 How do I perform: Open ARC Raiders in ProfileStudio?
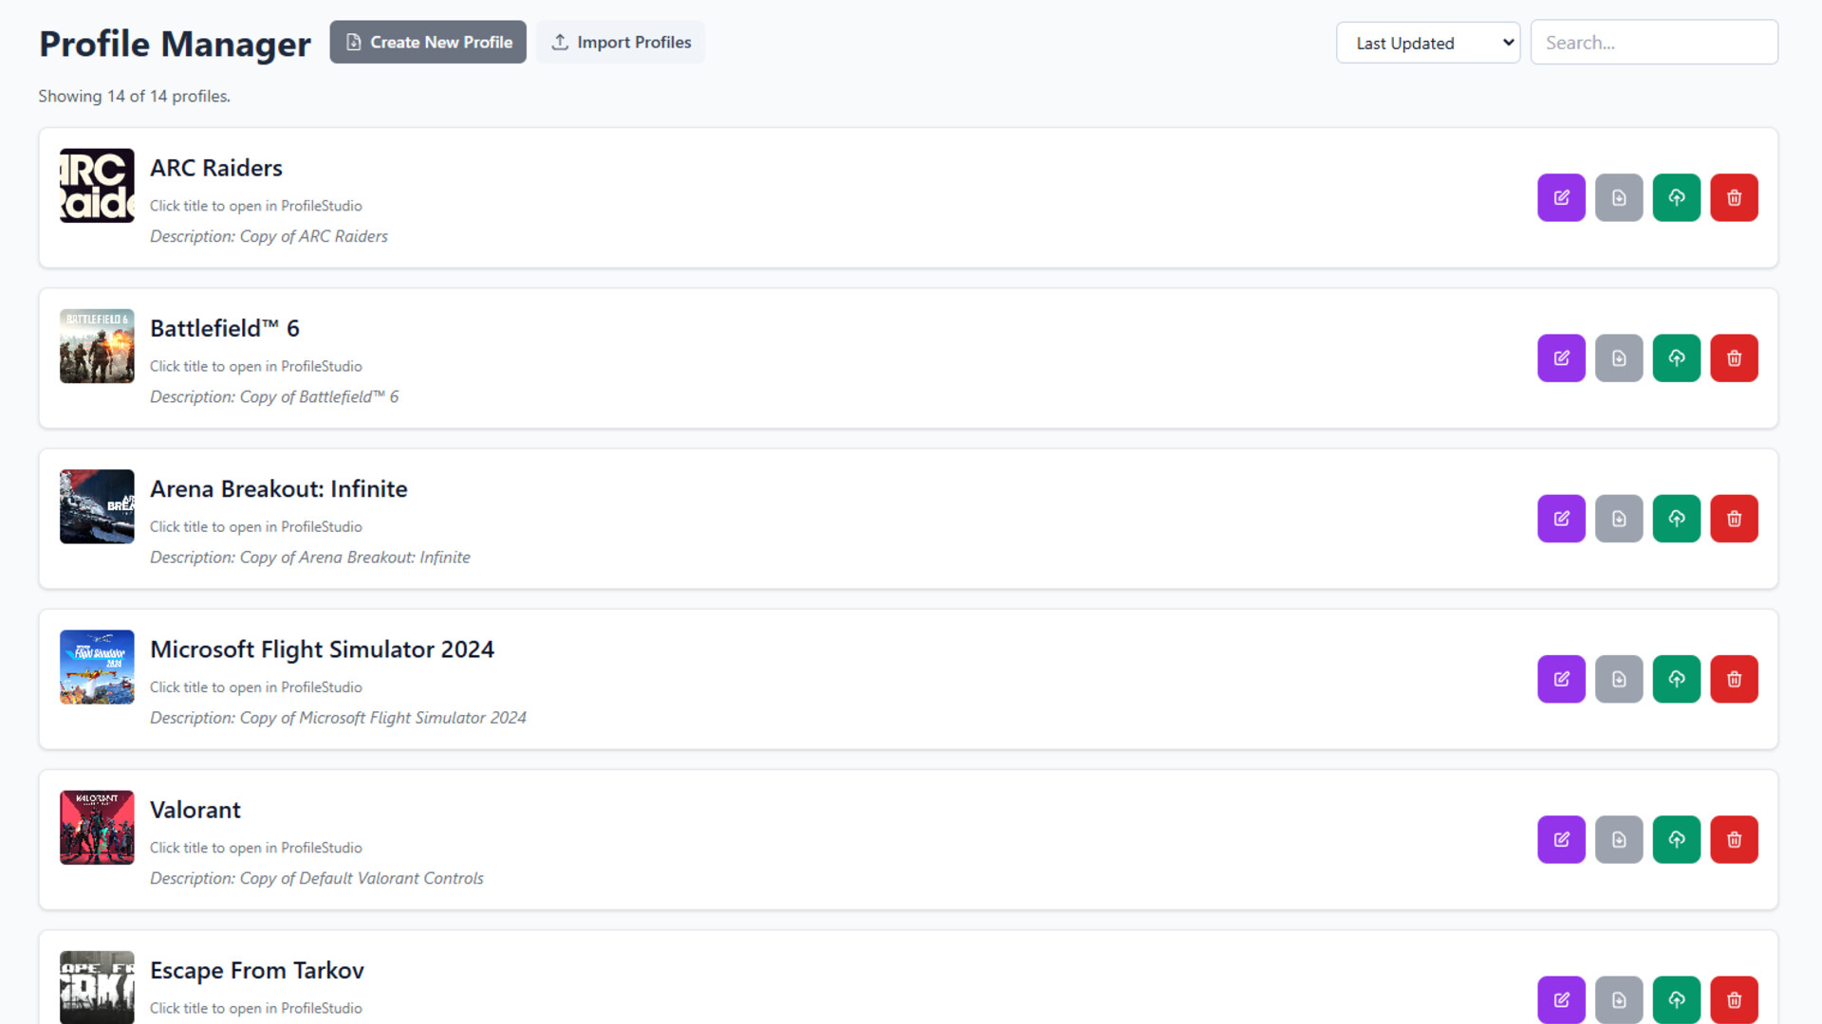pos(216,168)
